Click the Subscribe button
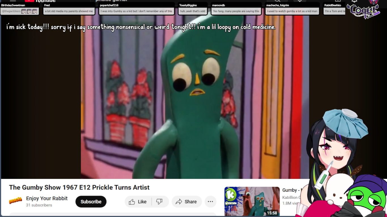 point(91,202)
